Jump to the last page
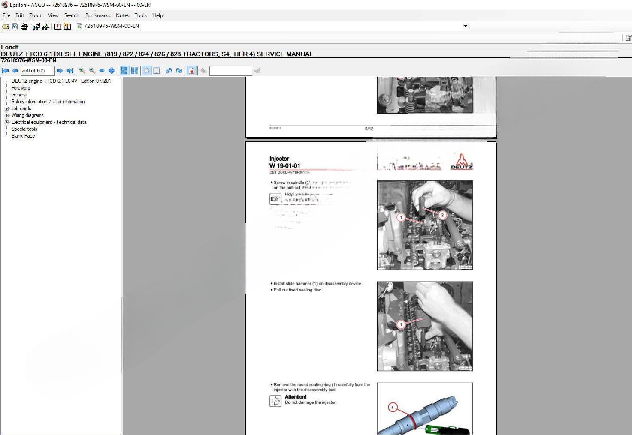 [70, 71]
